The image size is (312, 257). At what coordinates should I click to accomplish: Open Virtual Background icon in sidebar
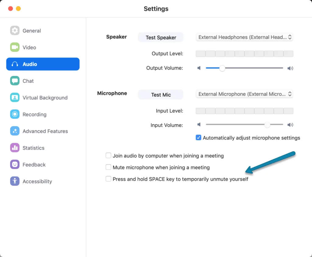click(x=15, y=98)
